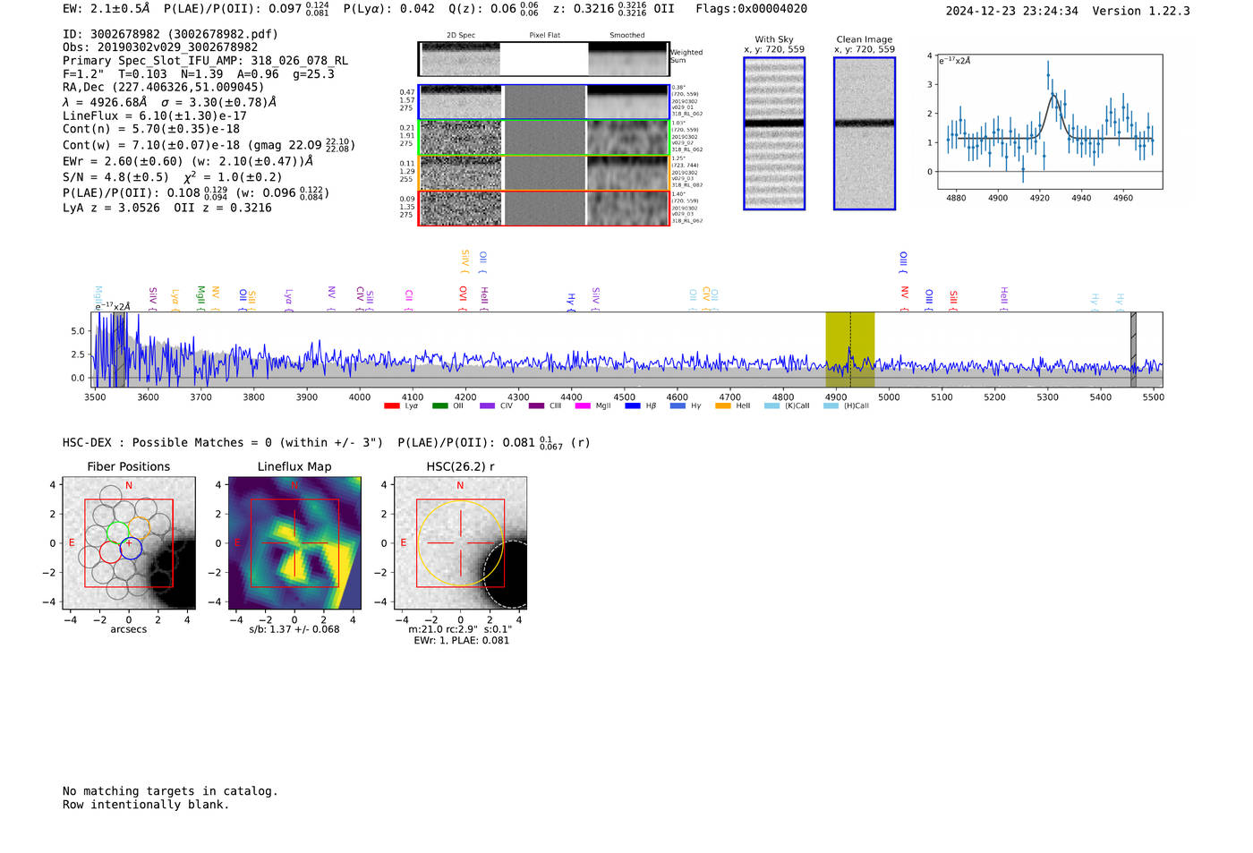Click the Pixel Flat column header
1253x853 pixels.
(x=544, y=35)
